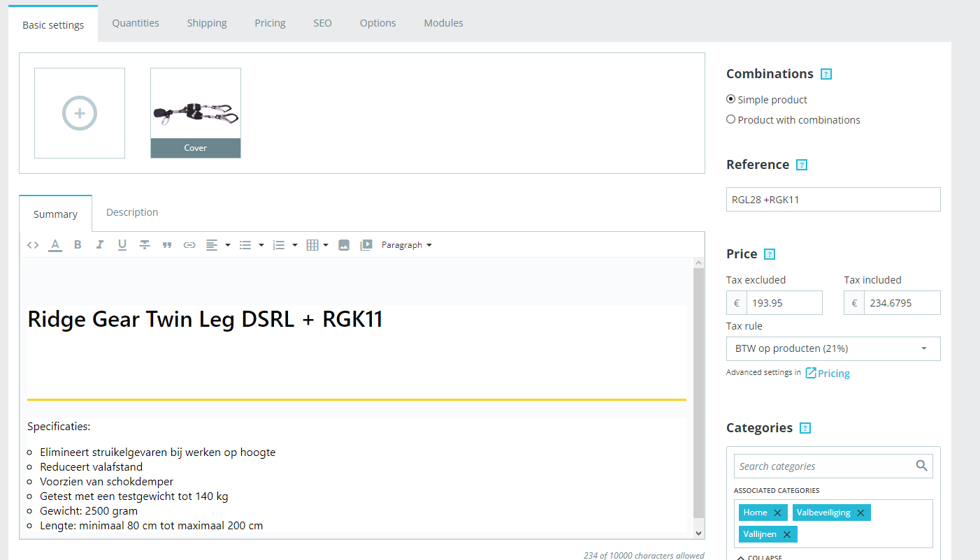Click the add image plus tile

80,113
